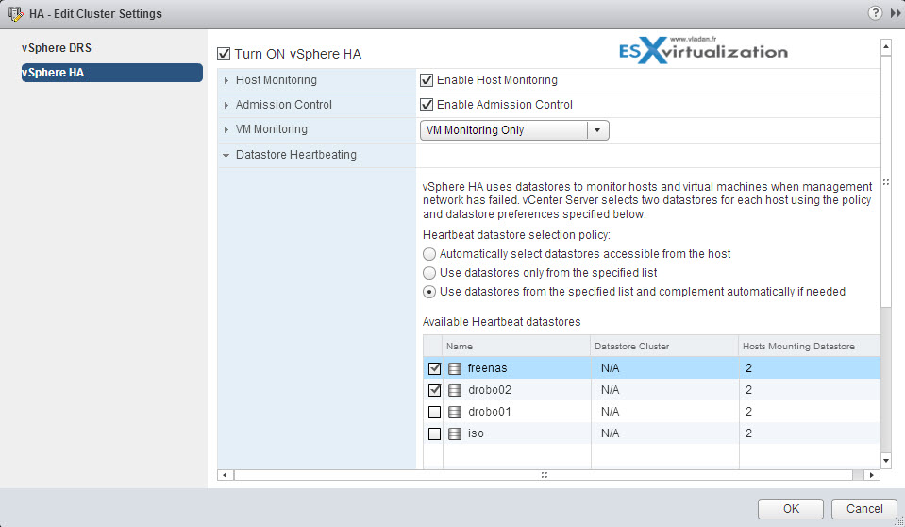Click horizontal scrollbar right arrow
This screenshot has height=527, width=905.
pos(872,475)
